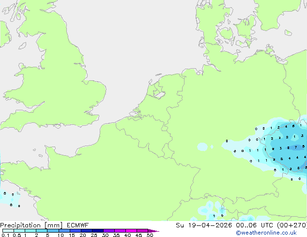Click the 15 to 20 mm legend swatch
Viewport: 307px width, 237px height.
coord(76,231)
